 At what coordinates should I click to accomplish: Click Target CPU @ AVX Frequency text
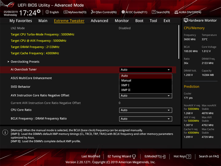pos(38,41)
